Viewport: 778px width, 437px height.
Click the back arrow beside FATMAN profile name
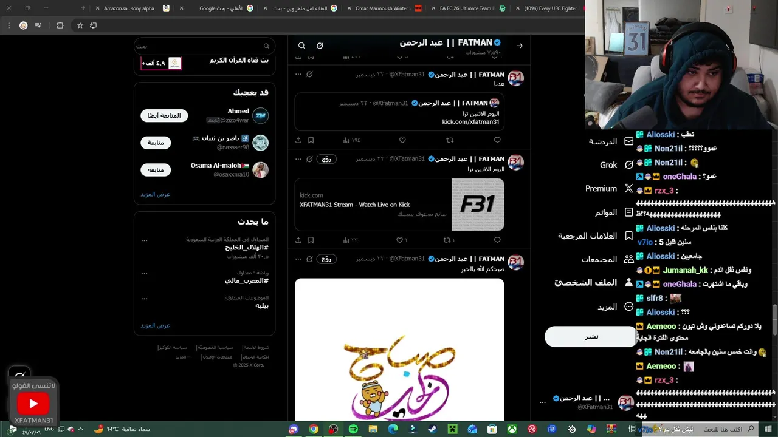click(x=520, y=46)
